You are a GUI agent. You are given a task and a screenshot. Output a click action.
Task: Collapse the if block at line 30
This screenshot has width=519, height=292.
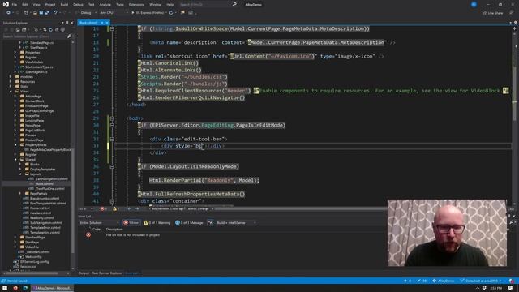(112, 125)
